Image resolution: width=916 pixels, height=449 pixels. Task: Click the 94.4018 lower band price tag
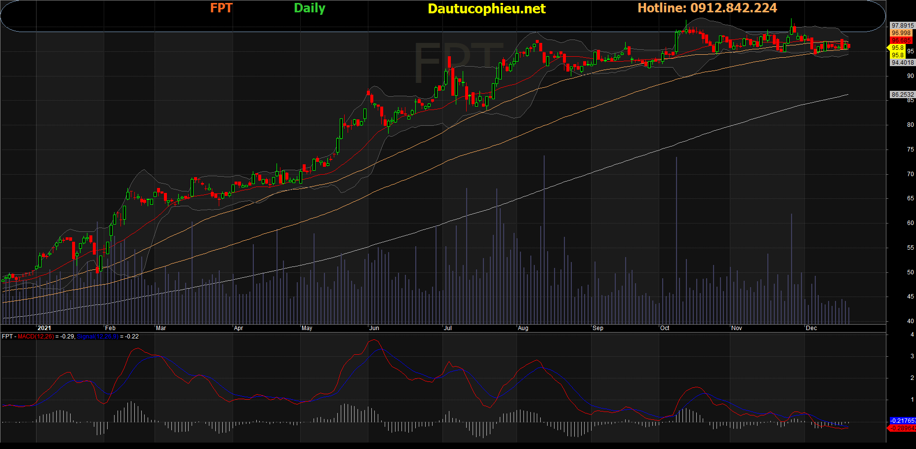click(902, 63)
